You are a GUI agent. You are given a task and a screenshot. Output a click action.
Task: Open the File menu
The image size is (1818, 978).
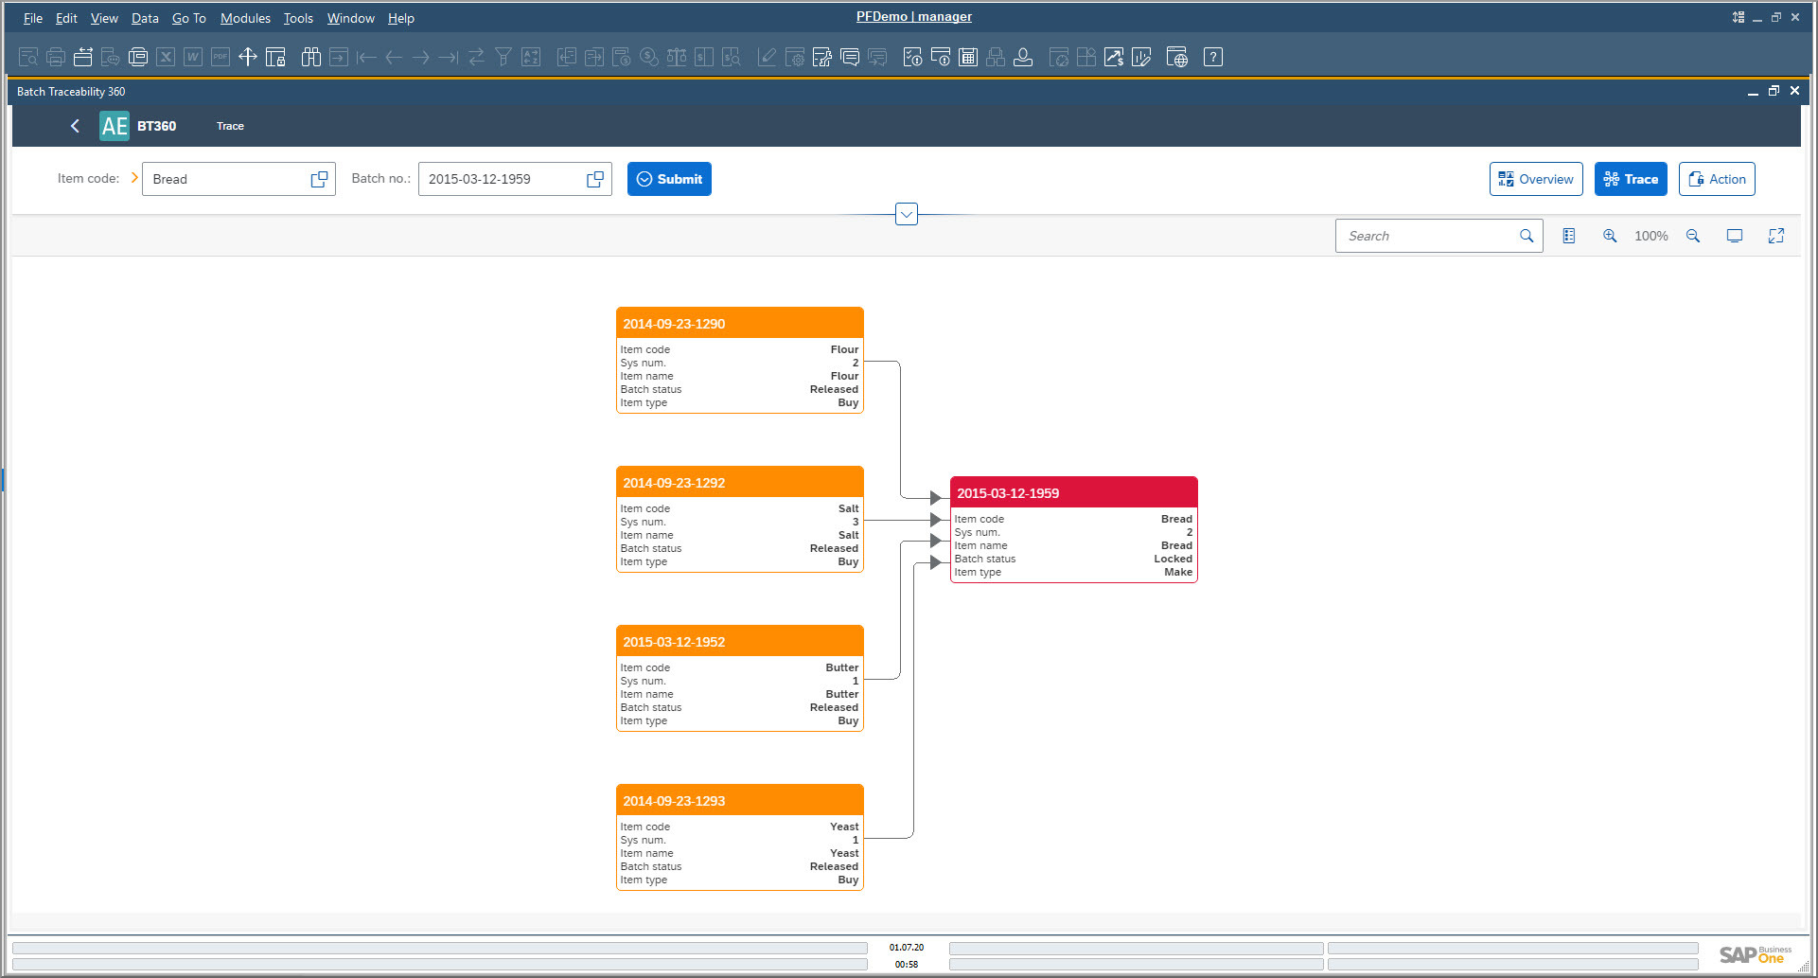[33, 18]
